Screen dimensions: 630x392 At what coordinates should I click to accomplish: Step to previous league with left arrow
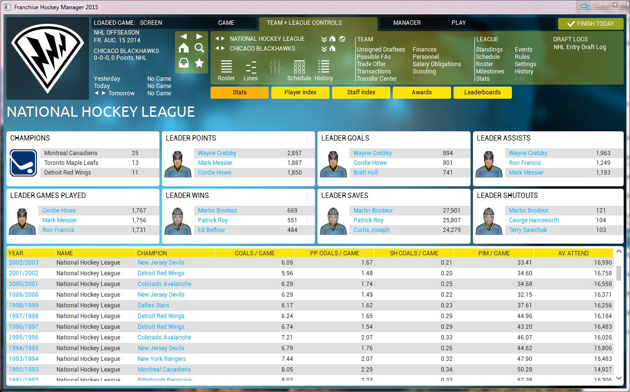click(217, 39)
